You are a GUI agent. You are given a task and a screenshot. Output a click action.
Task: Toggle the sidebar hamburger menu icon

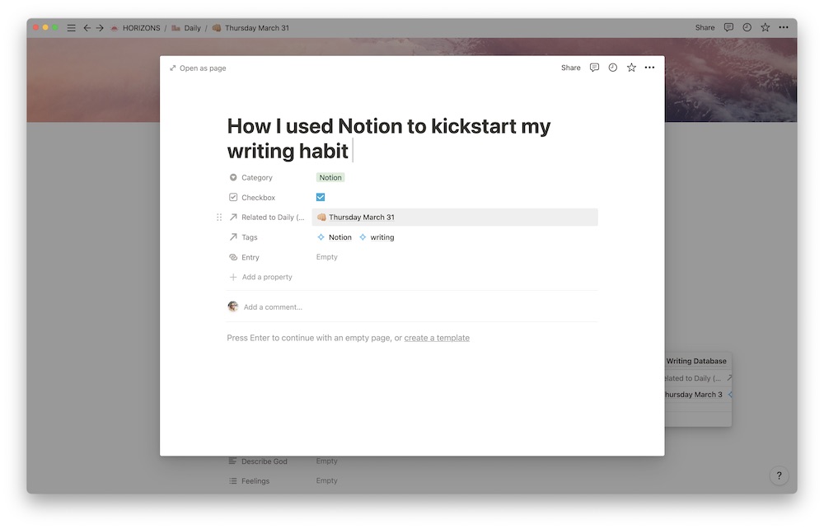coord(71,28)
